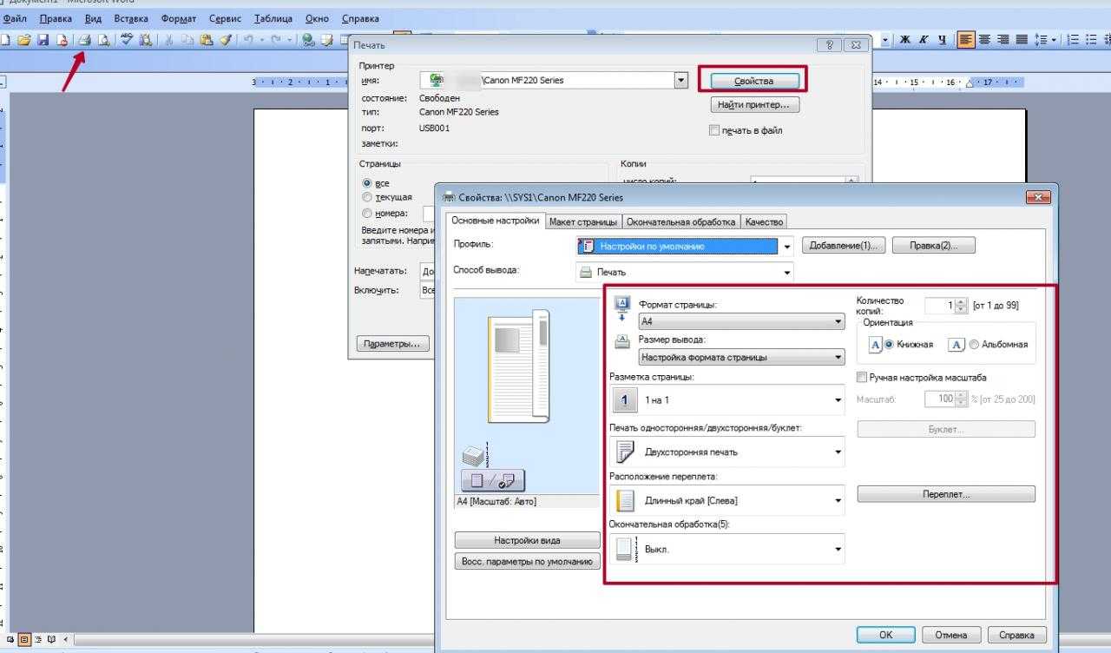Open Print Preview from the toolbar

tap(104, 40)
